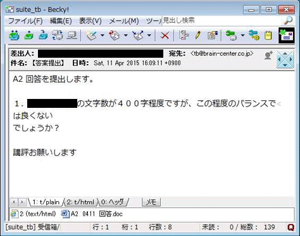Click the down navigation arrow in header
The width and height of the screenshot is (300, 236).
point(285,65)
